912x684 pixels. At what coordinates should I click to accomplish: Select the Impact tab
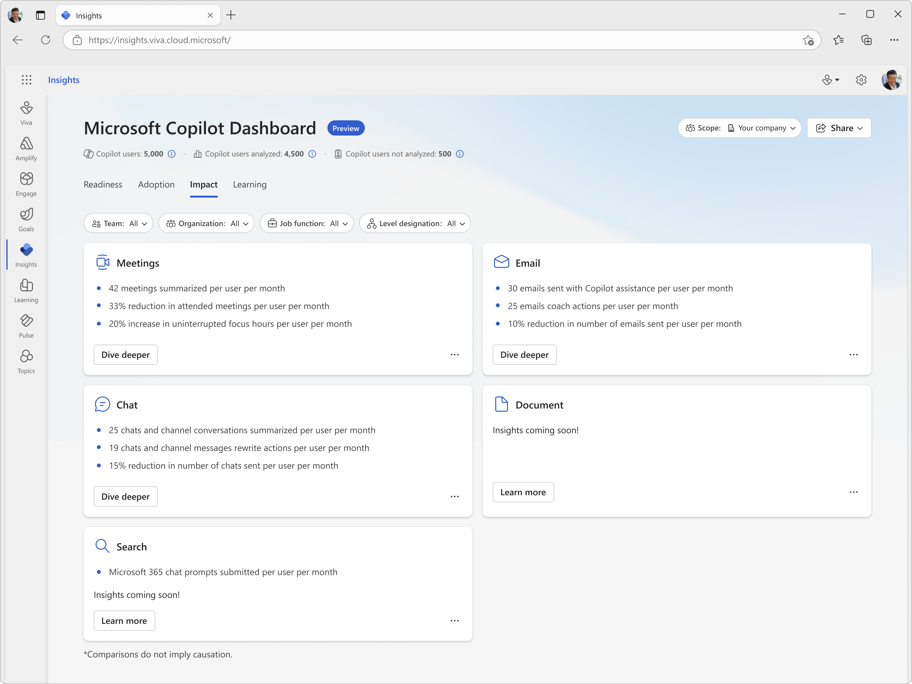(204, 184)
